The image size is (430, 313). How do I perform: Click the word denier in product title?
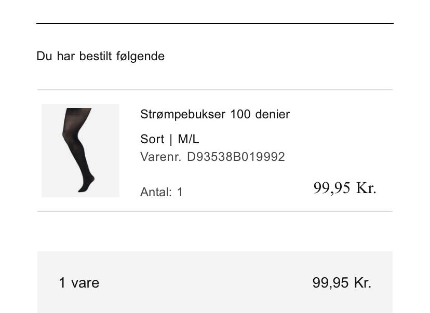click(x=272, y=114)
